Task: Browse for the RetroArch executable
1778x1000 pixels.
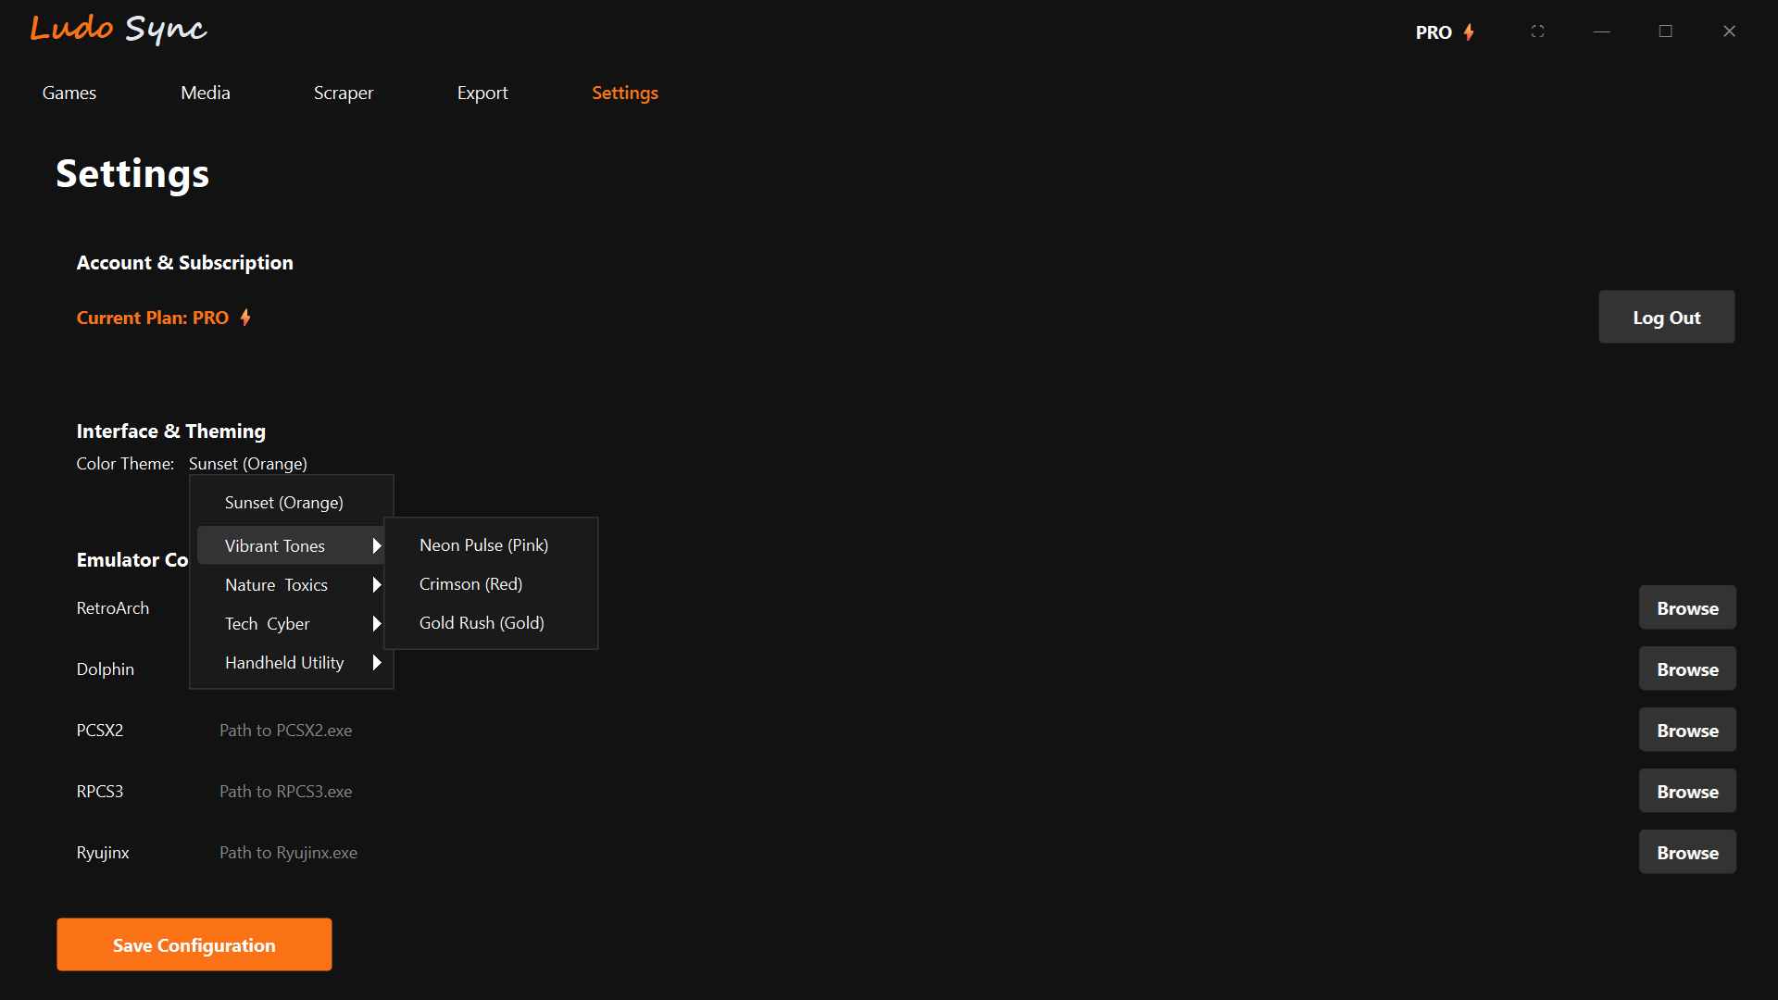Action: 1686,607
